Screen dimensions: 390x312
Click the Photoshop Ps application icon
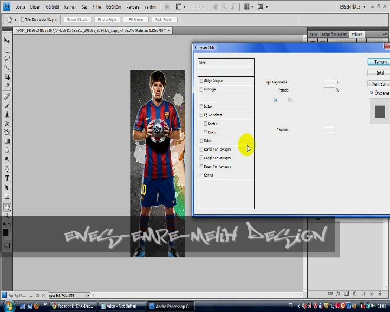[6, 6]
